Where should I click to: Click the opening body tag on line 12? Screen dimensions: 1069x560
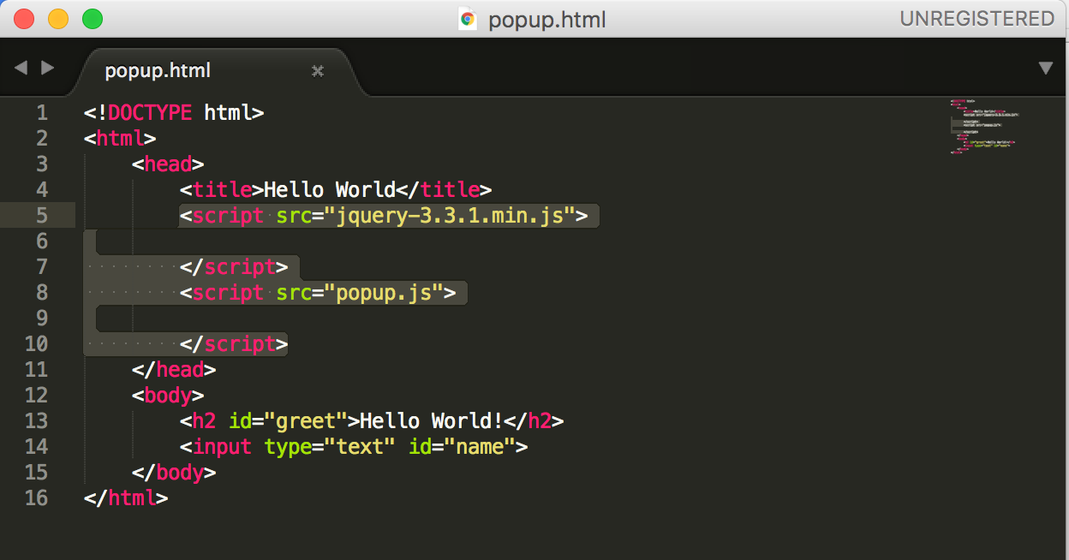168,396
